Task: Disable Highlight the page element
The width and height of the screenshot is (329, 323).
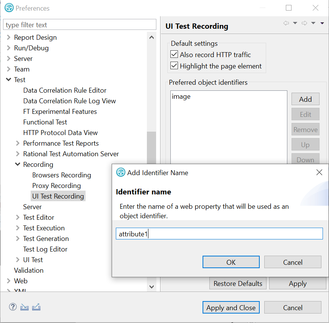Action: pyautogui.click(x=174, y=65)
